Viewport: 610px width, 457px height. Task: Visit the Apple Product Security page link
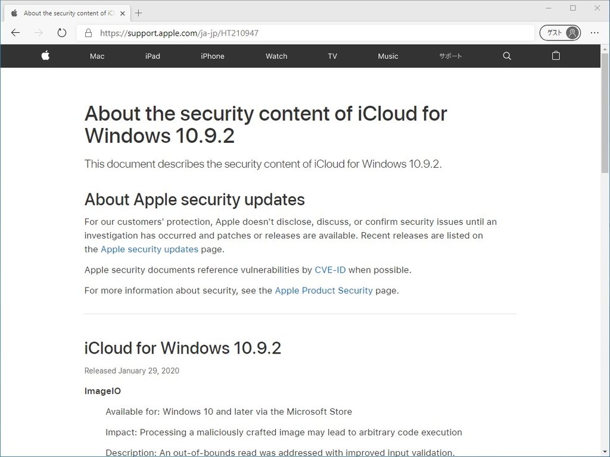(x=323, y=290)
